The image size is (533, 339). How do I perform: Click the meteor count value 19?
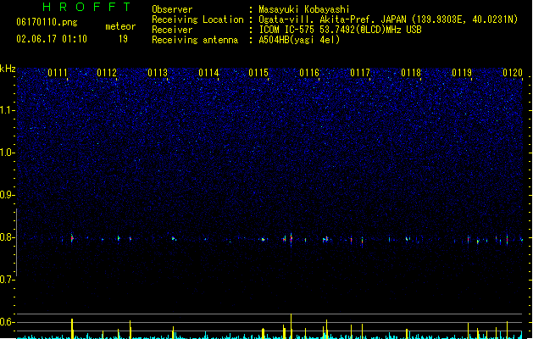tap(123, 39)
